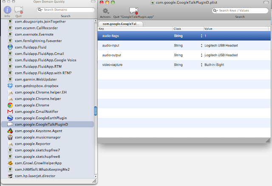Open class stepper for video-capture row
272x186 pixels.
tap(201, 65)
